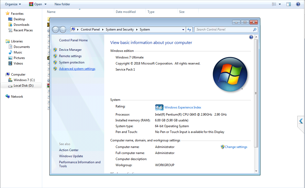The image size is (305, 188).
Task: Click the Network item in navigation pane
Action: [x=17, y=97]
